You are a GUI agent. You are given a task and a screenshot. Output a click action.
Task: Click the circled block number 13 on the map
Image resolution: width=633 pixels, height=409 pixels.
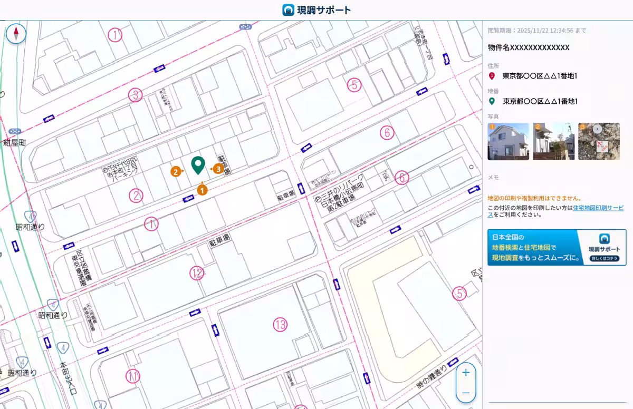pyautogui.click(x=280, y=325)
